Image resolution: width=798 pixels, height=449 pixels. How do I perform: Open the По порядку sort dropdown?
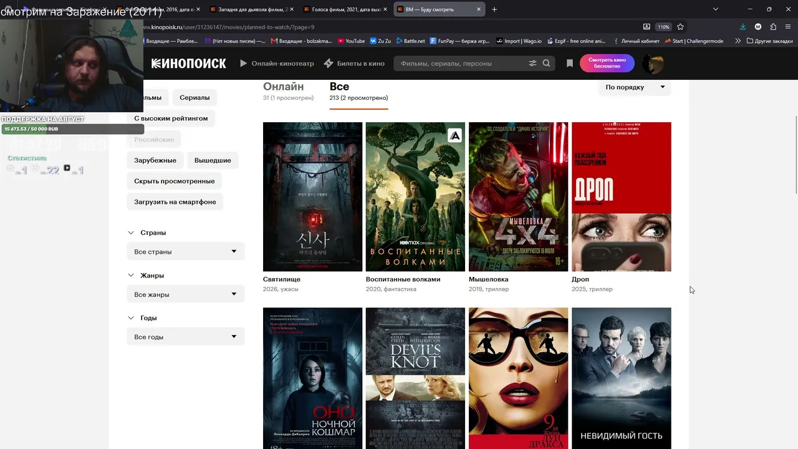click(635, 87)
